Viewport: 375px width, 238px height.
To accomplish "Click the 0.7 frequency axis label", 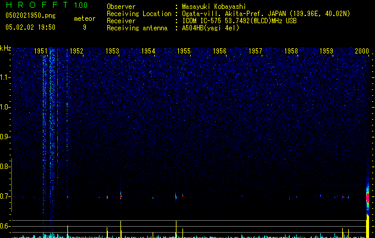I will (5, 196).
